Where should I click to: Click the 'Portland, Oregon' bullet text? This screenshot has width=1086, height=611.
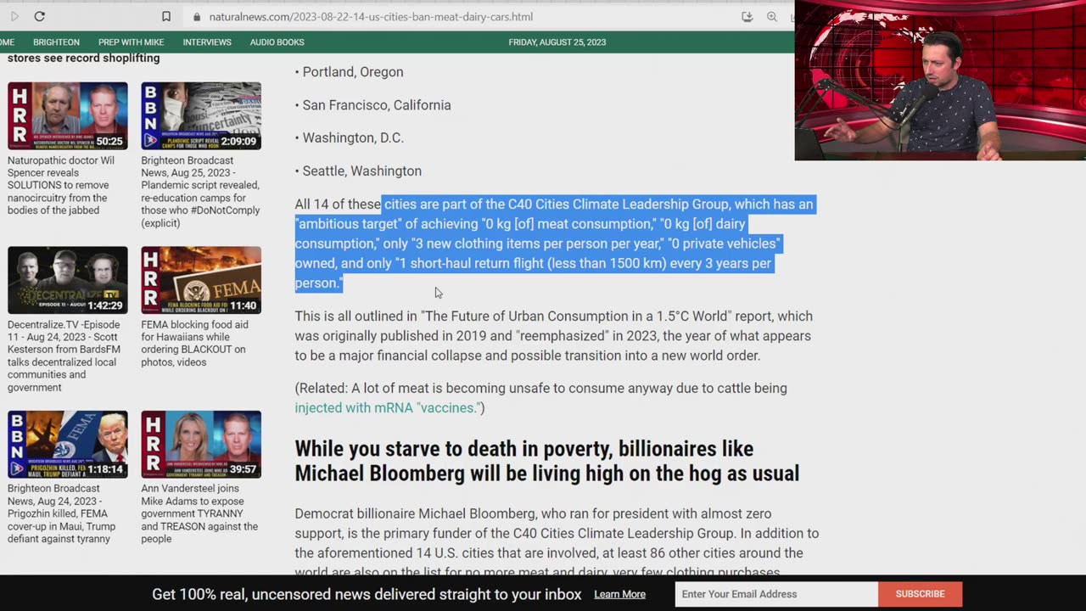click(353, 72)
